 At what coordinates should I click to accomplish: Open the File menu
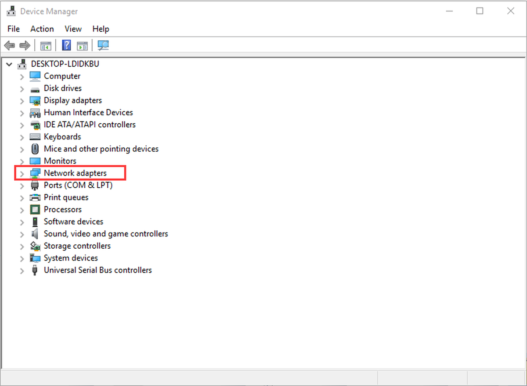[x=14, y=29]
